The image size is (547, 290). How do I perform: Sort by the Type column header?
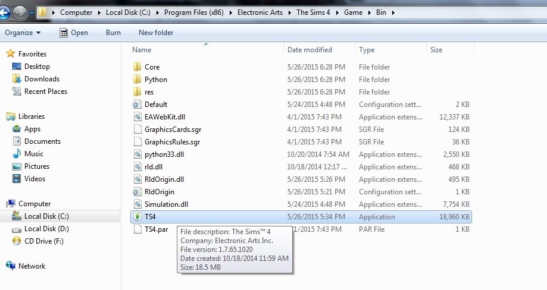point(367,50)
